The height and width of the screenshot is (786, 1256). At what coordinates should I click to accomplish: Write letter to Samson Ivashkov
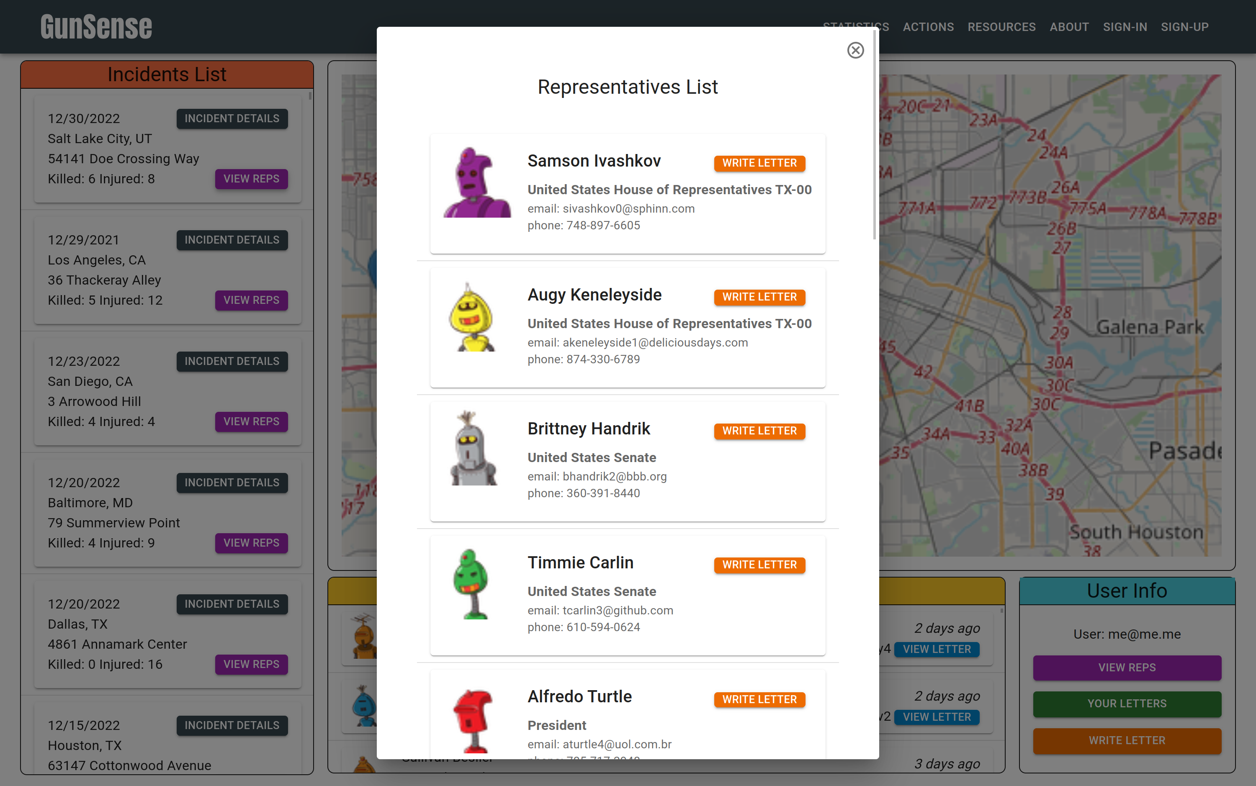click(x=759, y=163)
